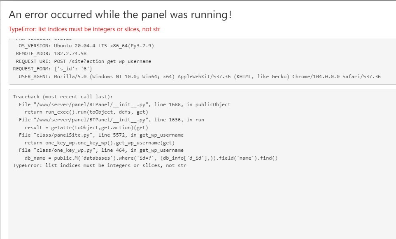Click the REMOTE_ADDR IP address 182.2.74.58
Image resolution: width=396 pixels, height=239 pixels.
(70, 53)
